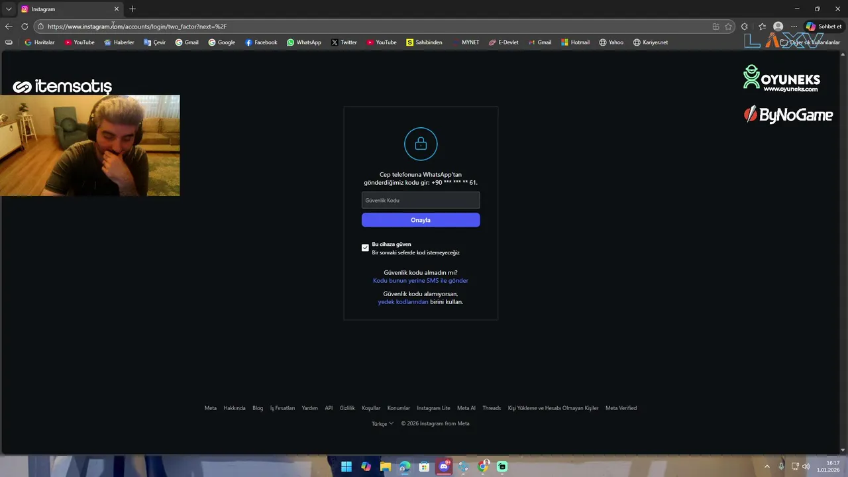Open Meta footer link
The height and width of the screenshot is (477, 848).
pyautogui.click(x=211, y=408)
